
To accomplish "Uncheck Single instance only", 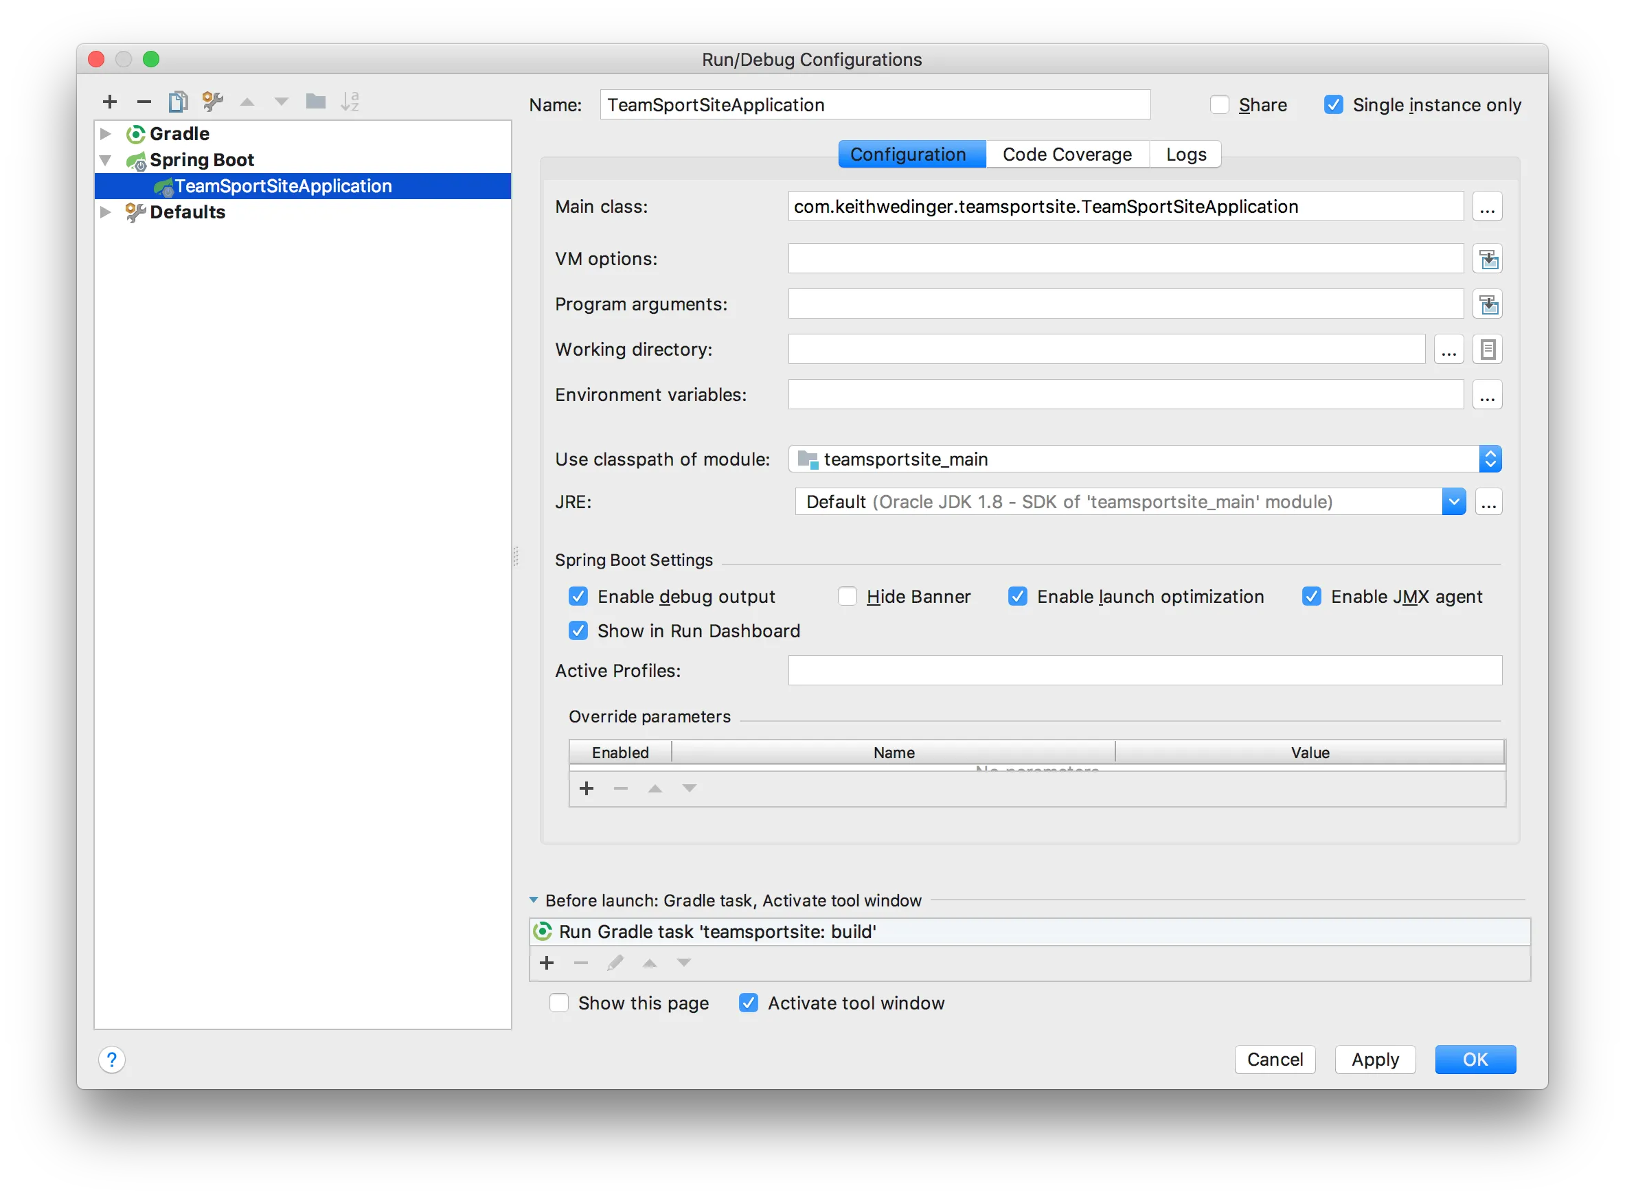I will click(x=1333, y=105).
